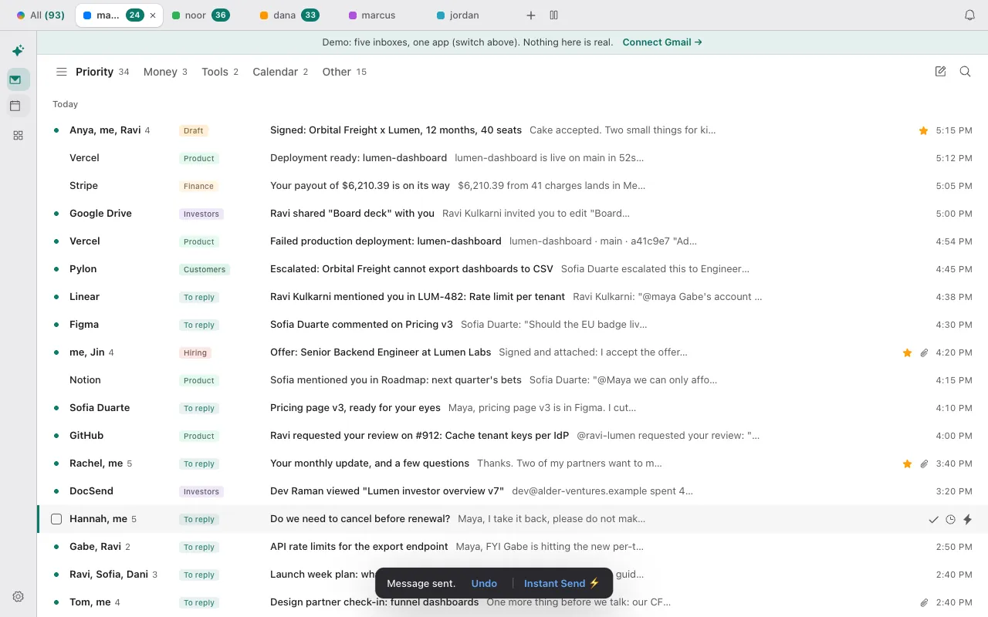Click Undo in message sent toast
The image size is (988, 617).
484,583
